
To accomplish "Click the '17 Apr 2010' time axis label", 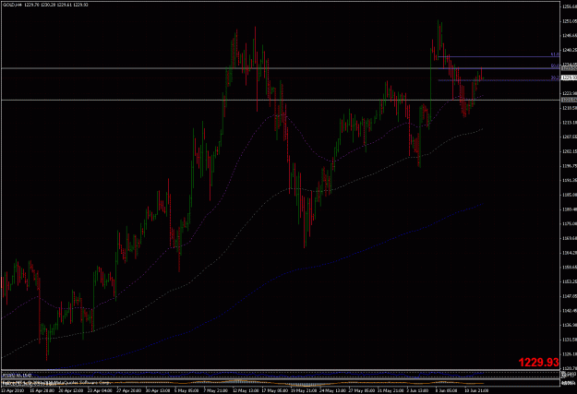I will (13, 390).
